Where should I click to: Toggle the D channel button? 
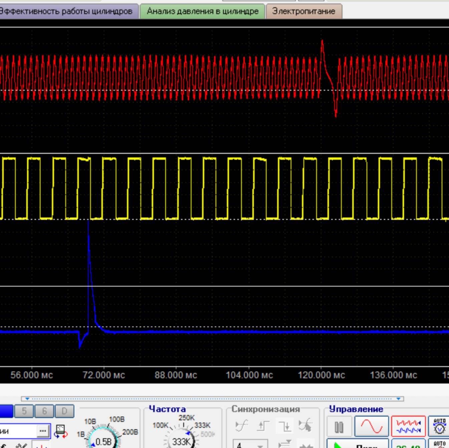click(x=64, y=411)
